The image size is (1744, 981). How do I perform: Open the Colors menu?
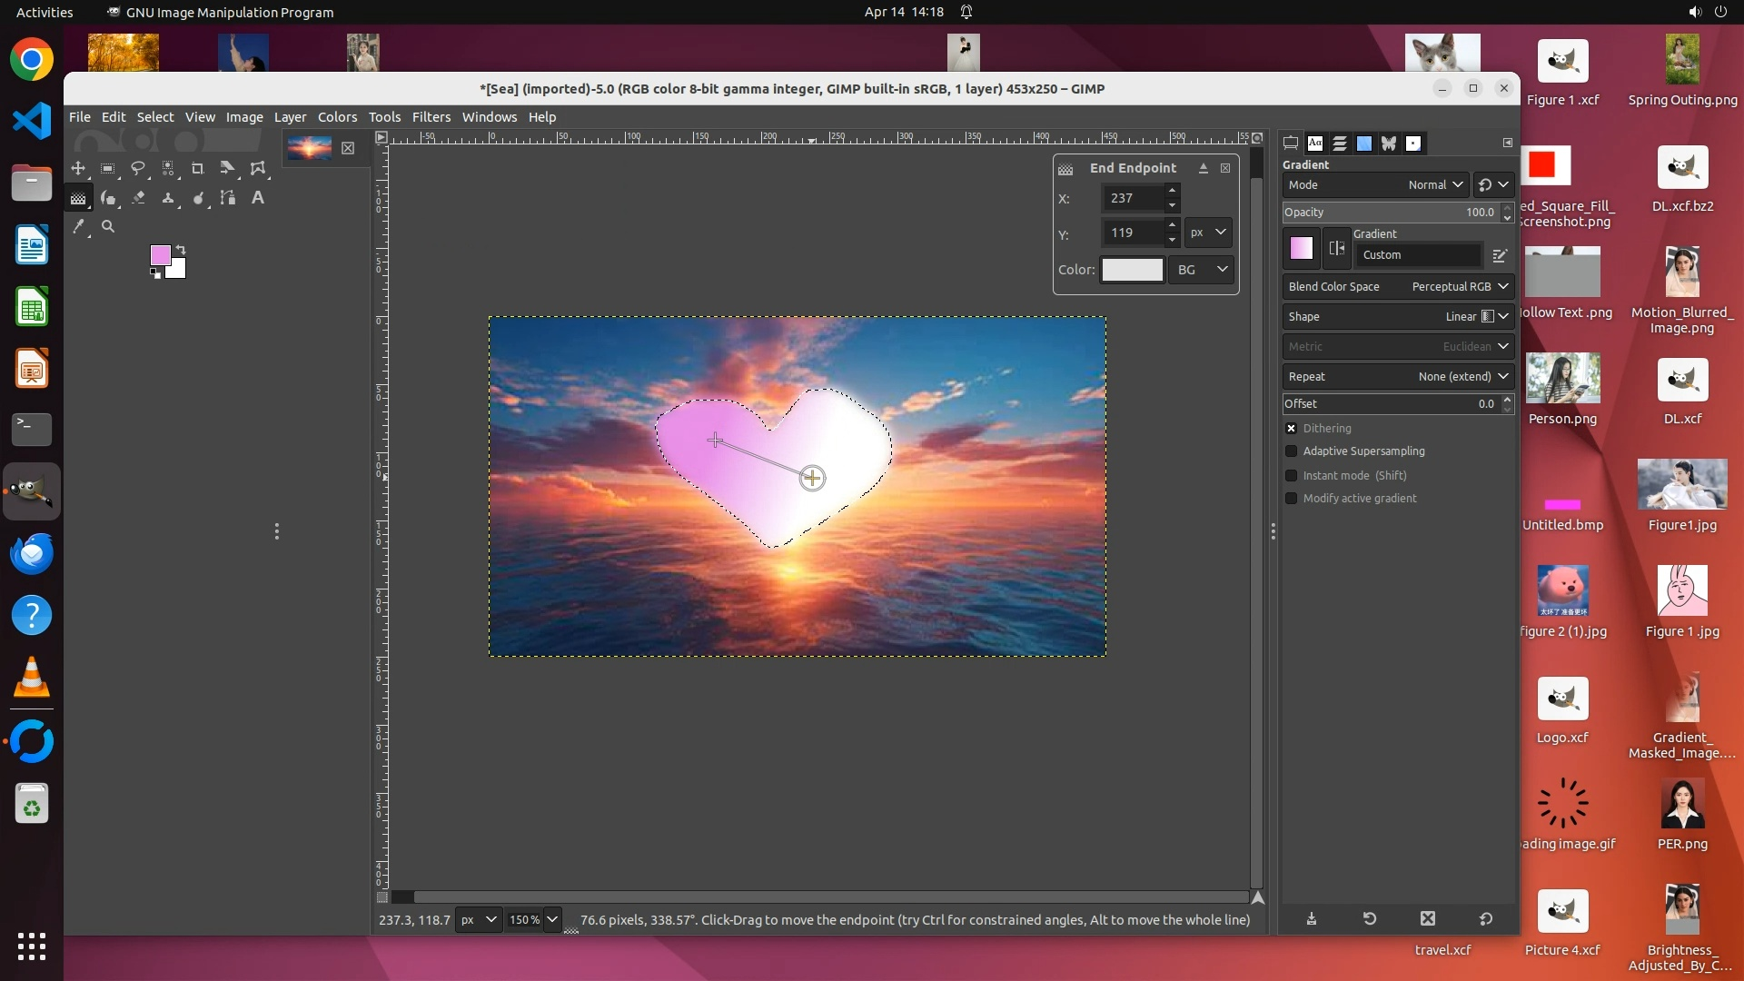click(x=337, y=117)
